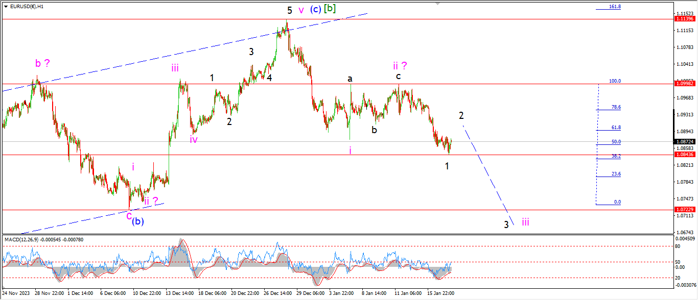Select the magenta 'ii ?' label near c

[x=400, y=65]
